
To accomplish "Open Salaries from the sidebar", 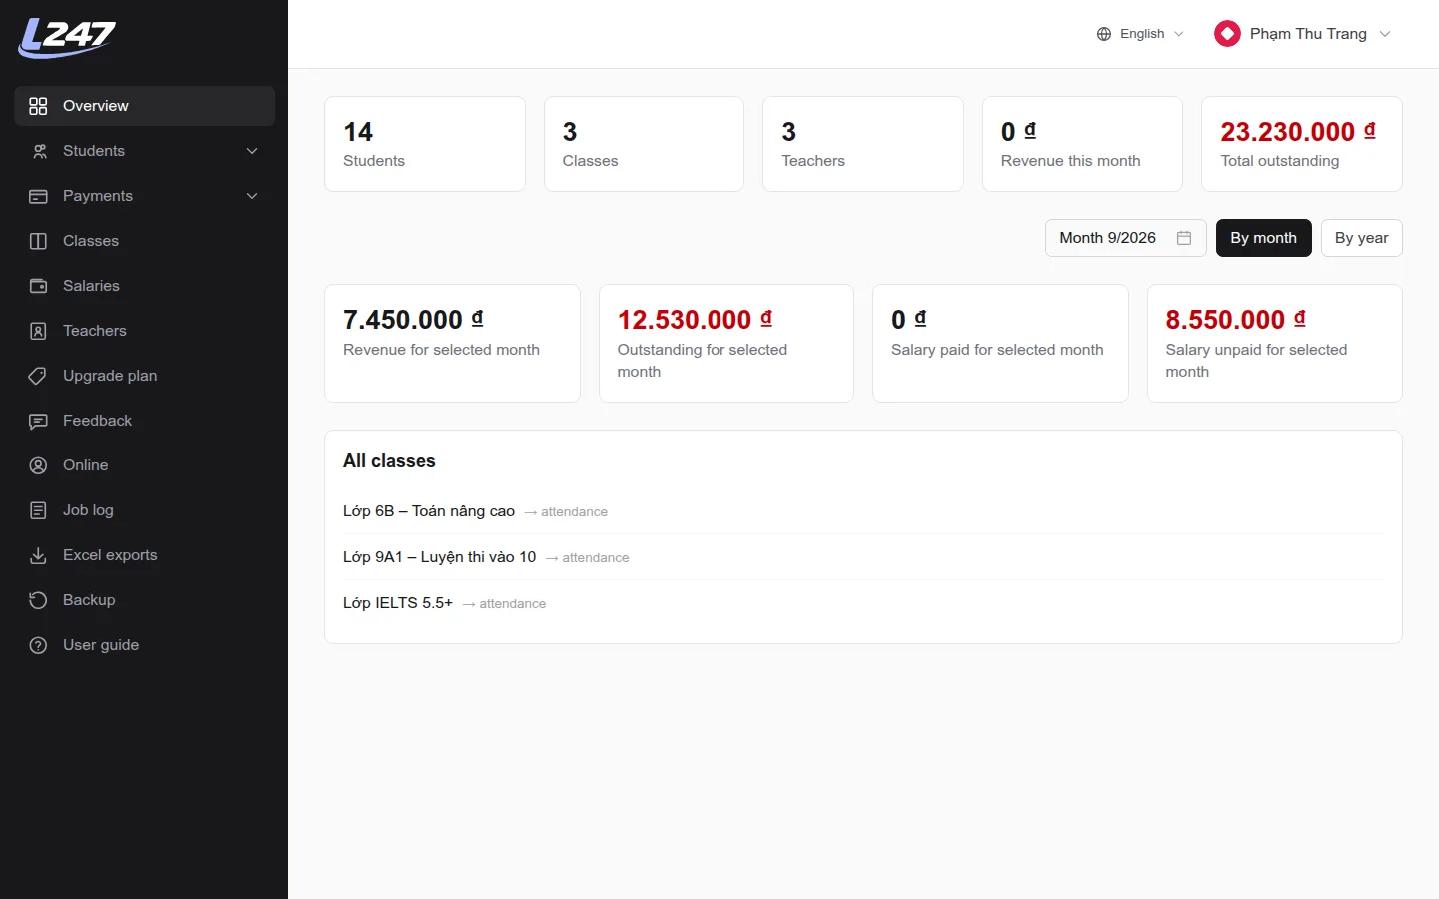I will 144,286.
